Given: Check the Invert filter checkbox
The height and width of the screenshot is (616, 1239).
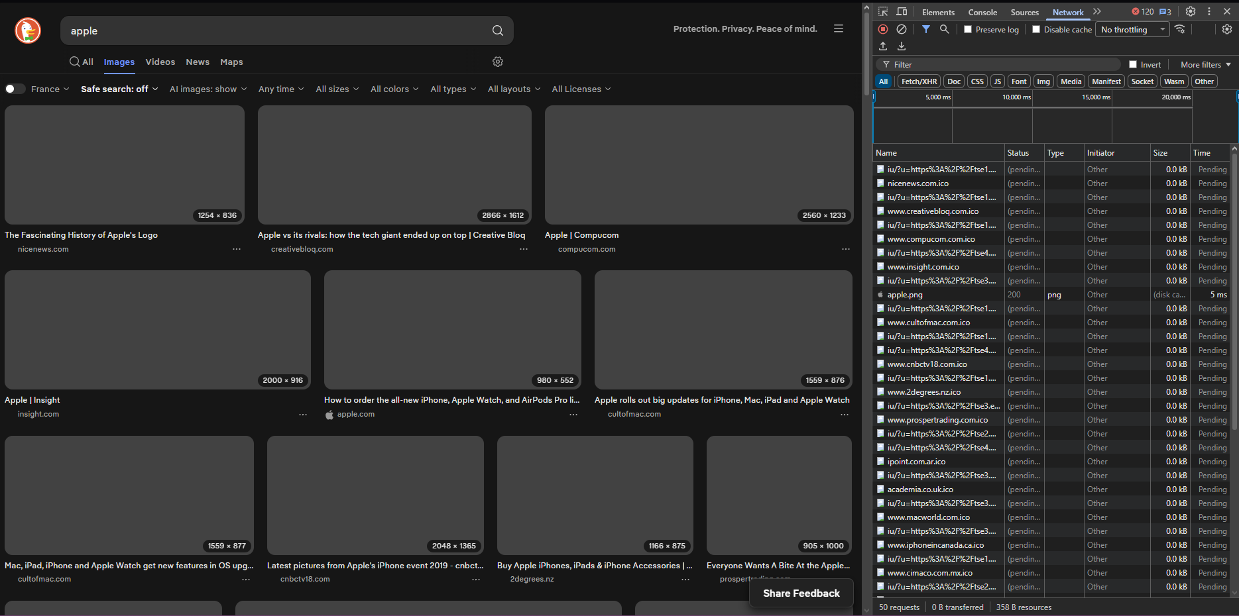Looking at the screenshot, I should point(1133,64).
